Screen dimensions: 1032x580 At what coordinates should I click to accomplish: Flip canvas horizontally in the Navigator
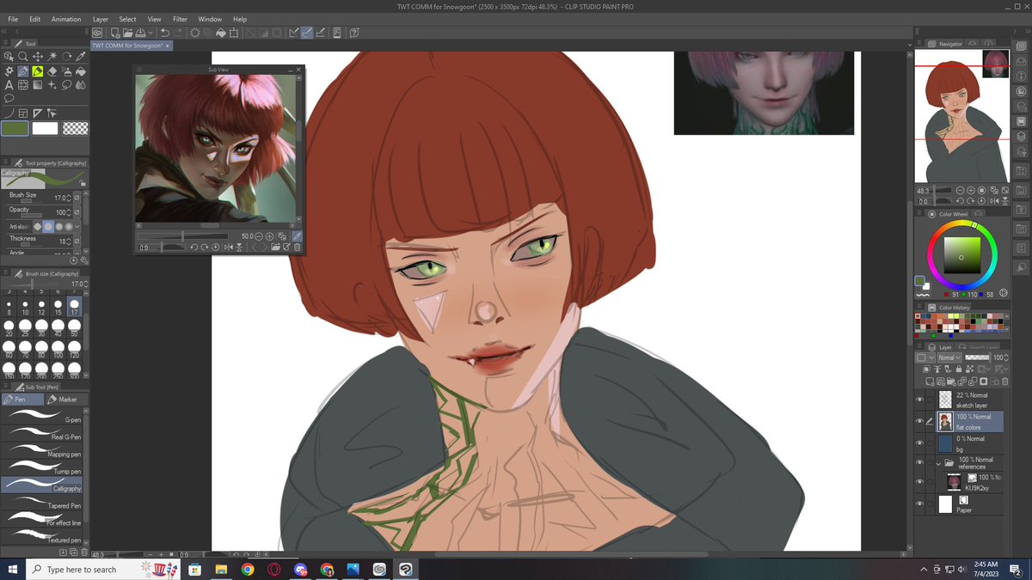click(x=994, y=201)
